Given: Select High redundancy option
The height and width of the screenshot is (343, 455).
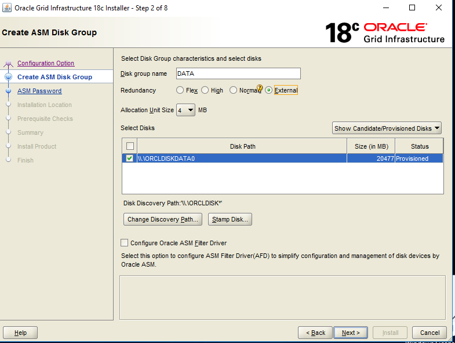Looking at the screenshot, I should pos(205,90).
